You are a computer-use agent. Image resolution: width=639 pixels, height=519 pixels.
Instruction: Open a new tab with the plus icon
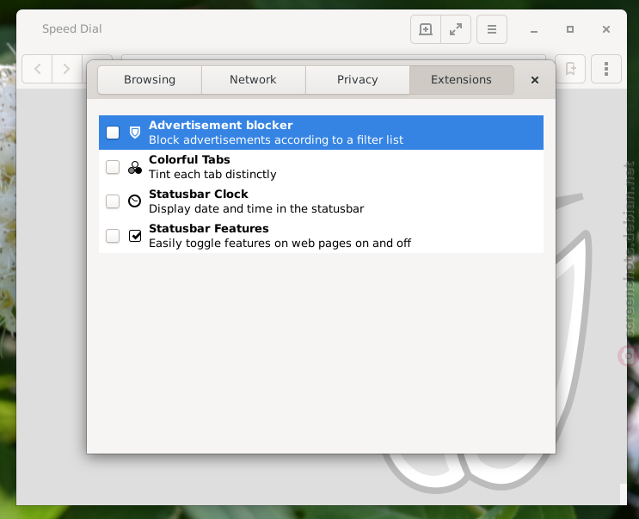click(x=426, y=29)
